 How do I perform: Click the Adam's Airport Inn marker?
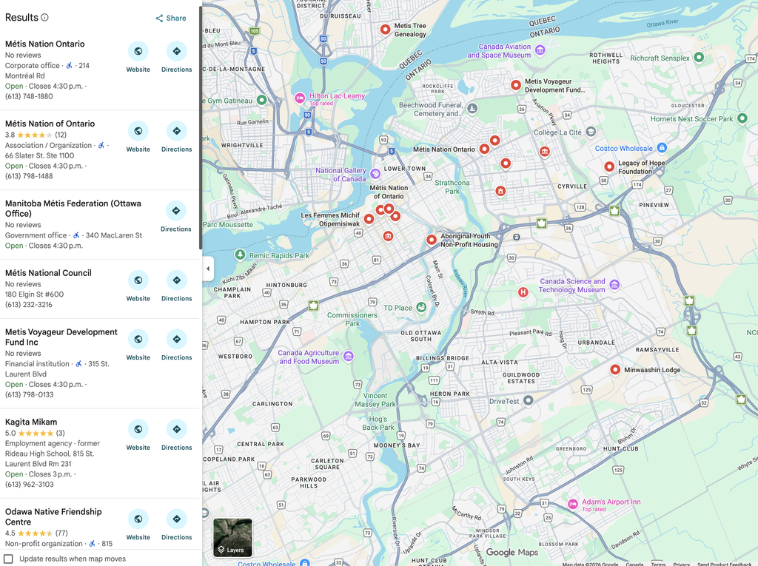[x=573, y=504]
